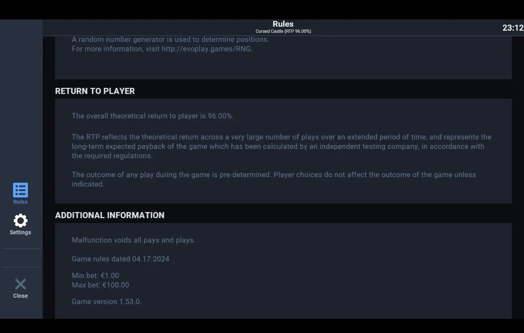Open the Settings gear icon
Screen dimensions: 524x333
(20, 221)
